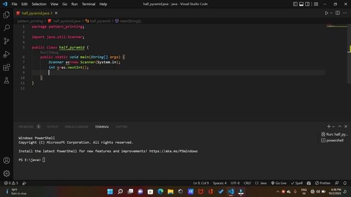Image resolution: width=351 pixels, height=197 pixels.
Task: Open Task View on the taskbar
Action: (131, 192)
